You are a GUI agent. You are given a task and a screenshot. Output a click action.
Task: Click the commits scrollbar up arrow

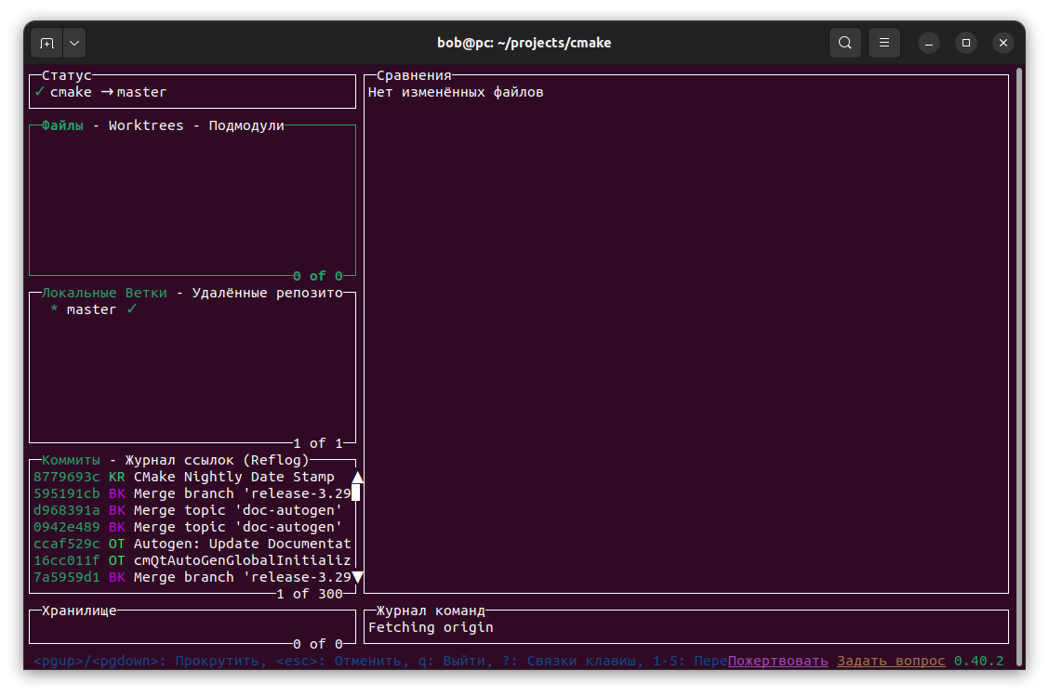click(x=356, y=477)
